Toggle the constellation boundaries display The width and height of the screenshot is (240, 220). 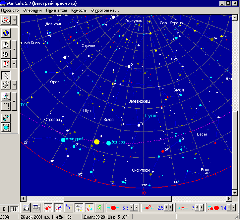(69, 207)
